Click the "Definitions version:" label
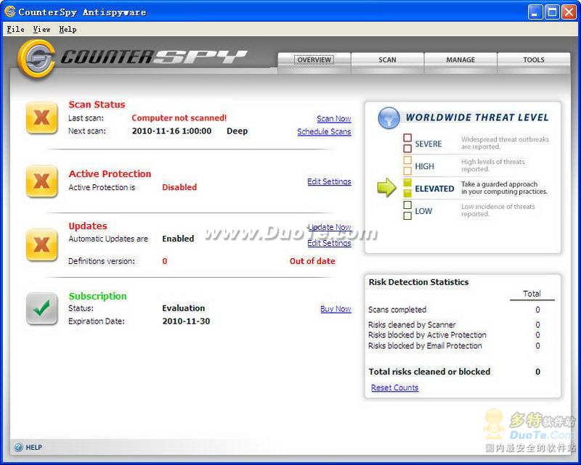 click(102, 261)
